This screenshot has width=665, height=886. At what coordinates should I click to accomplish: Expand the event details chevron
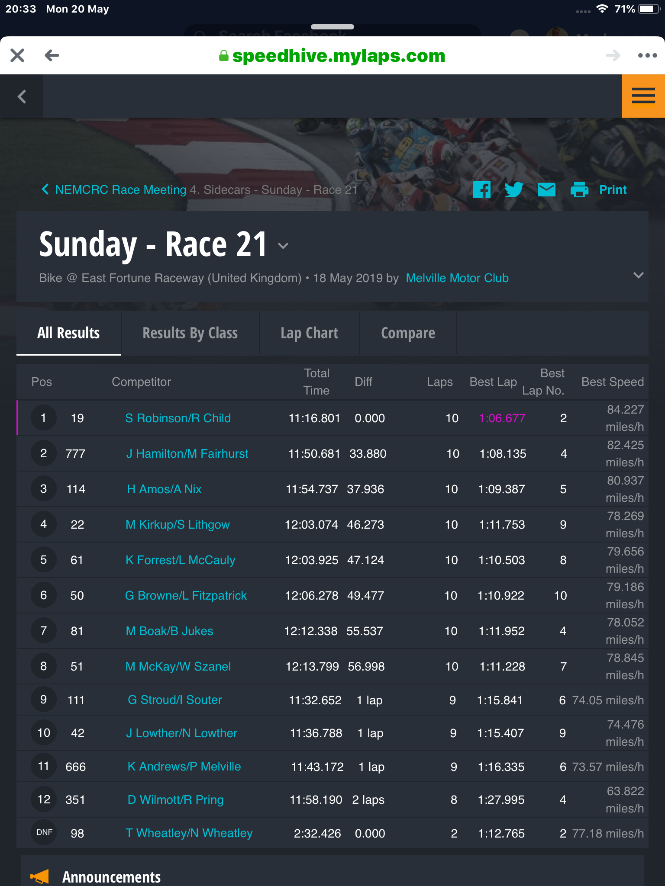(x=638, y=275)
